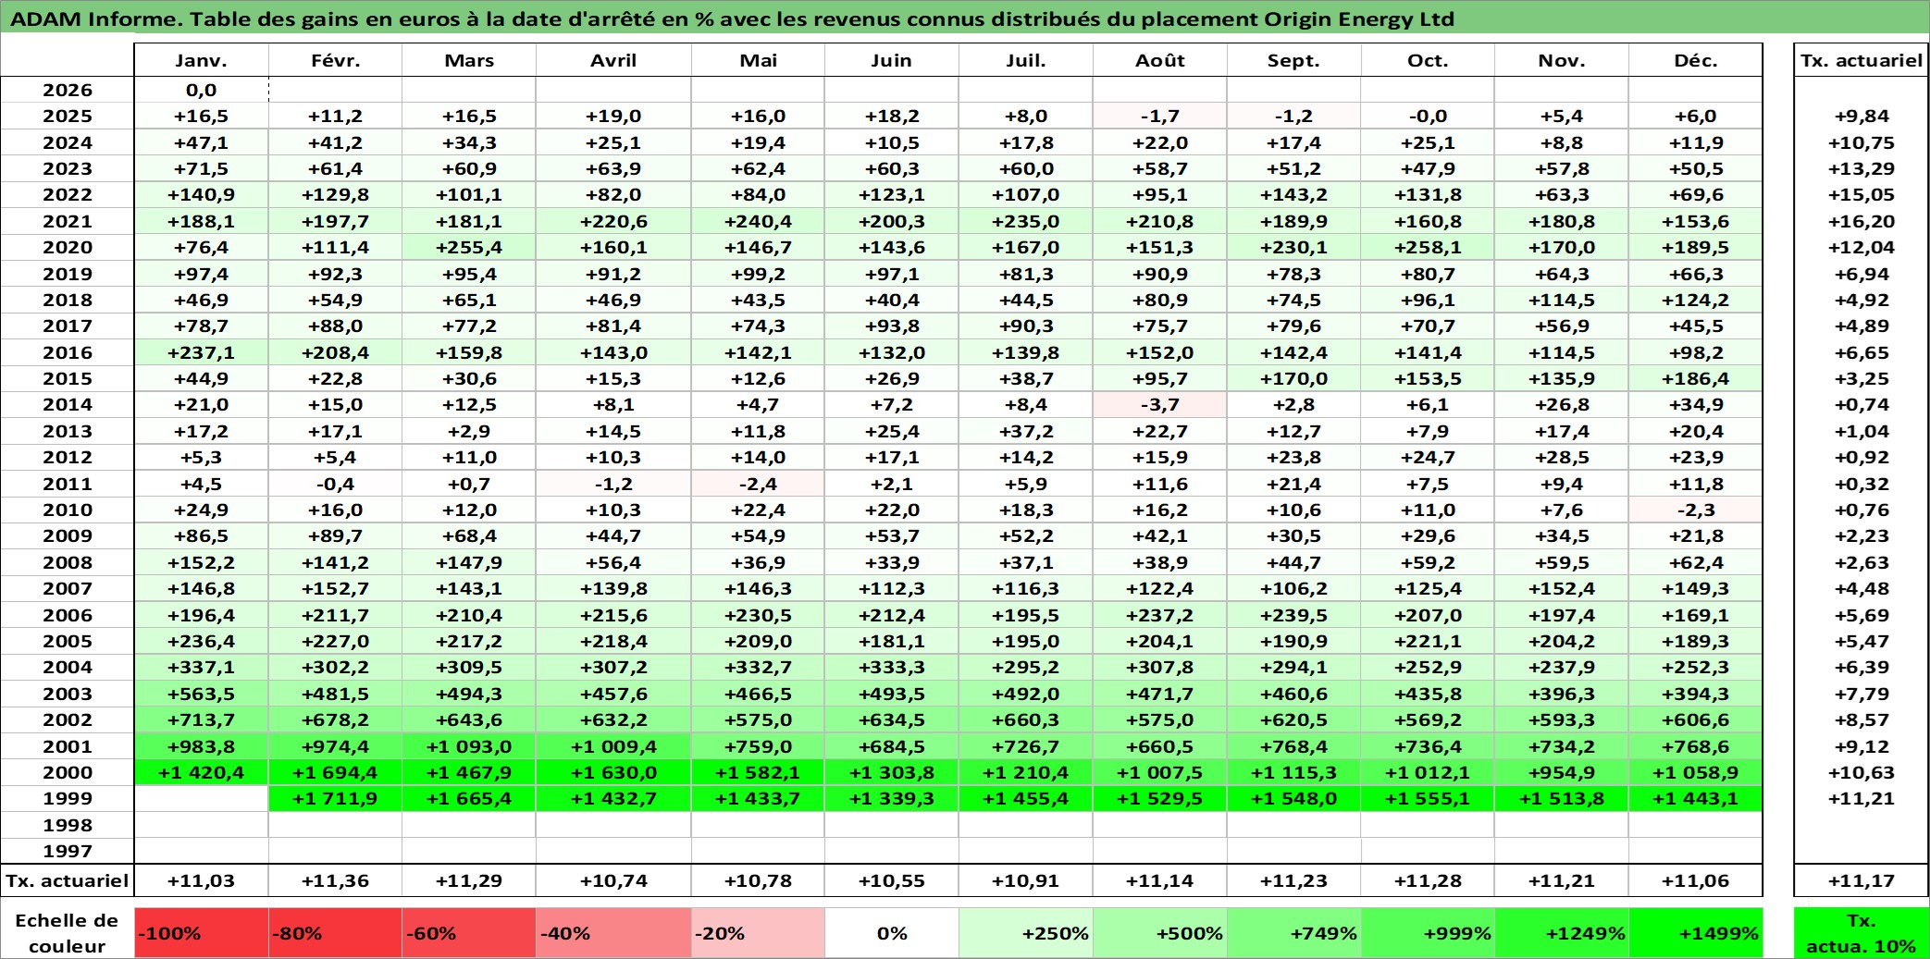The image size is (1930, 959).
Task: Select the 'Déc.' column header
Action: click(1696, 60)
